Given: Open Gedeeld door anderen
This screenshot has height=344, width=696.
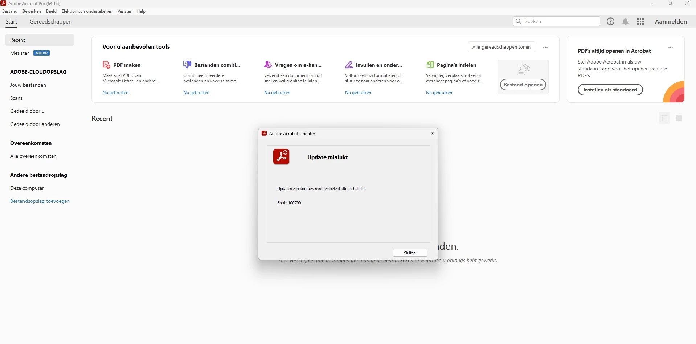Looking at the screenshot, I should [x=35, y=124].
